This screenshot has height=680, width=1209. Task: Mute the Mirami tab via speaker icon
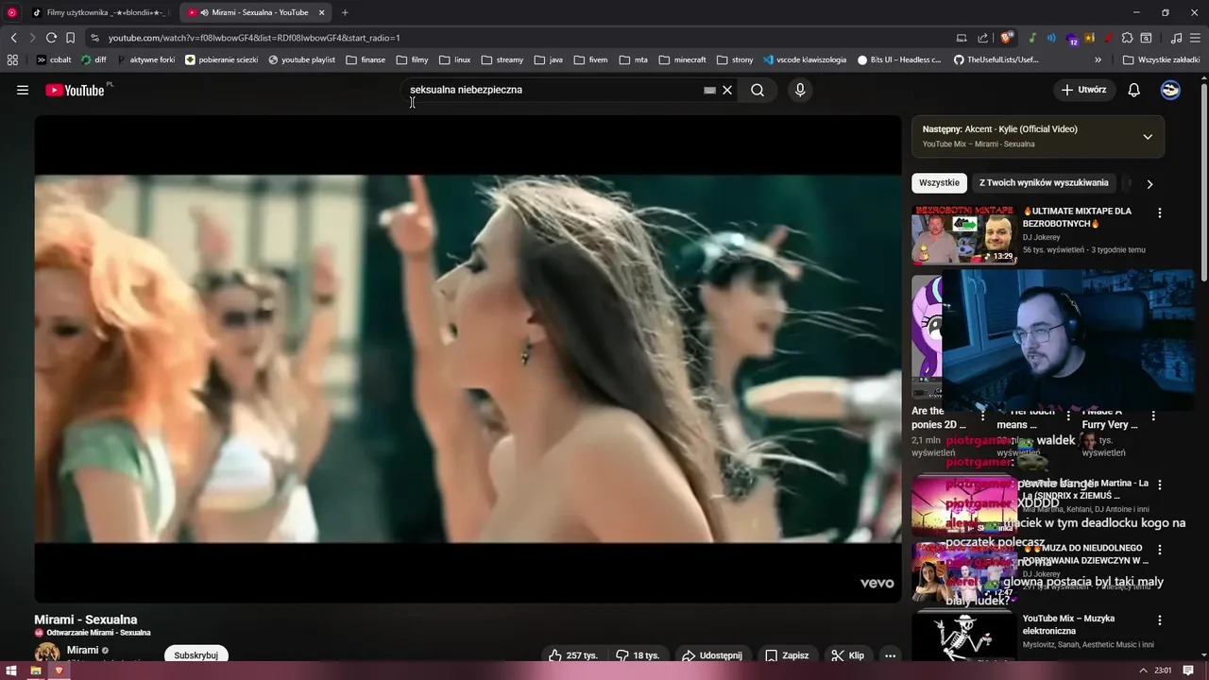pos(205,12)
